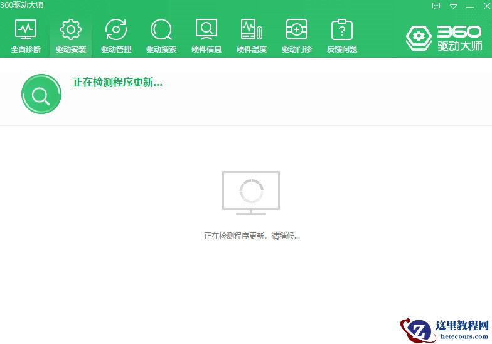This screenshot has height=344, width=492.
Task: Switch to the 驱动管理 driver management tab
Action: click(116, 36)
